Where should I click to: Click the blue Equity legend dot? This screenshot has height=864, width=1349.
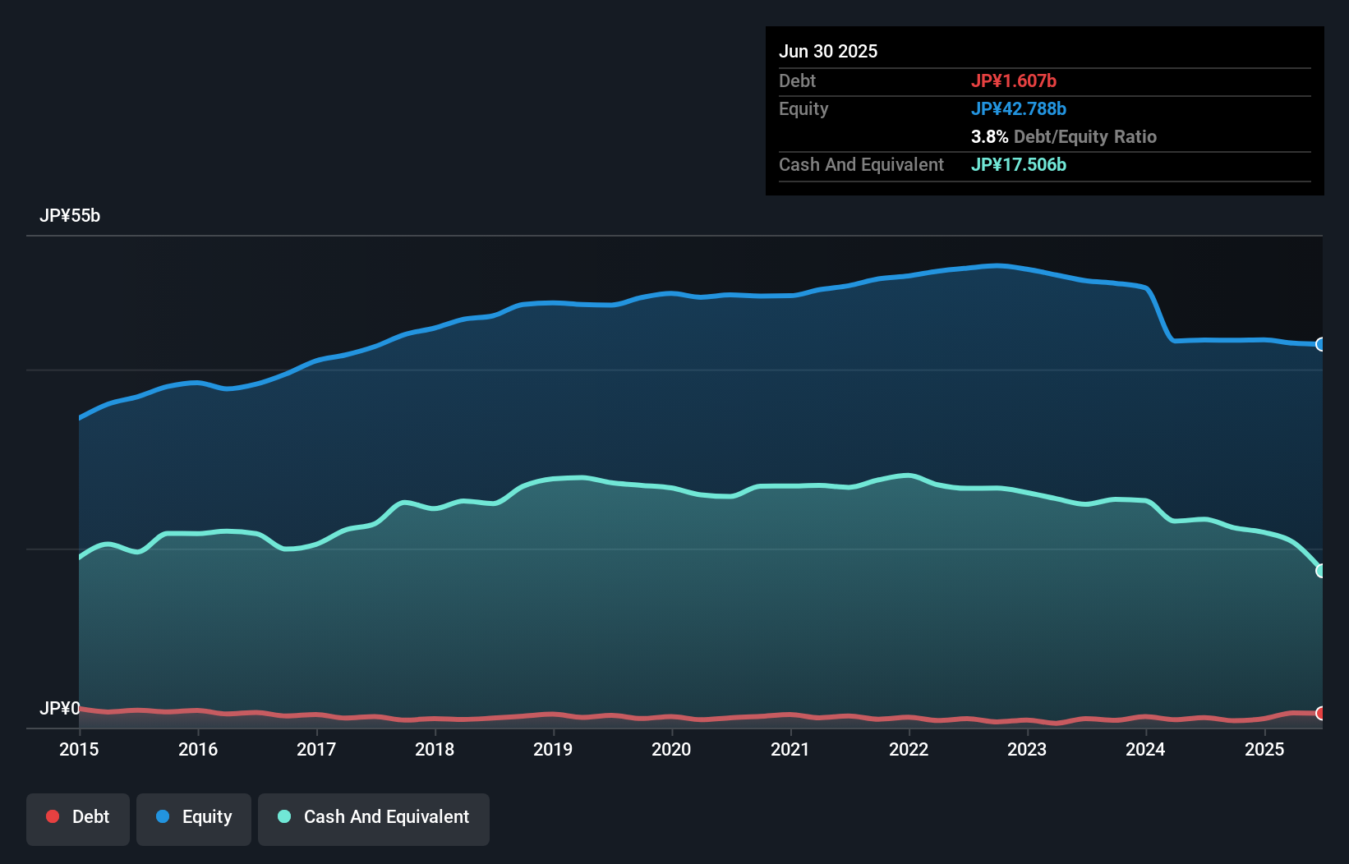[x=163, y=816]
